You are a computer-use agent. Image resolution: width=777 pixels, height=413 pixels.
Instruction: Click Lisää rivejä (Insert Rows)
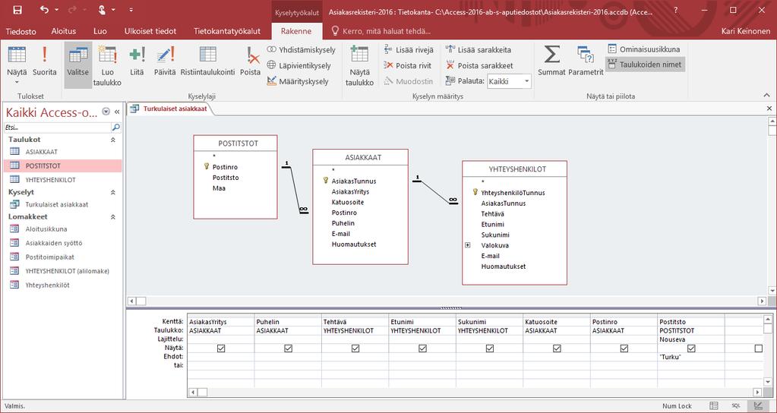[x=409, y=49]
